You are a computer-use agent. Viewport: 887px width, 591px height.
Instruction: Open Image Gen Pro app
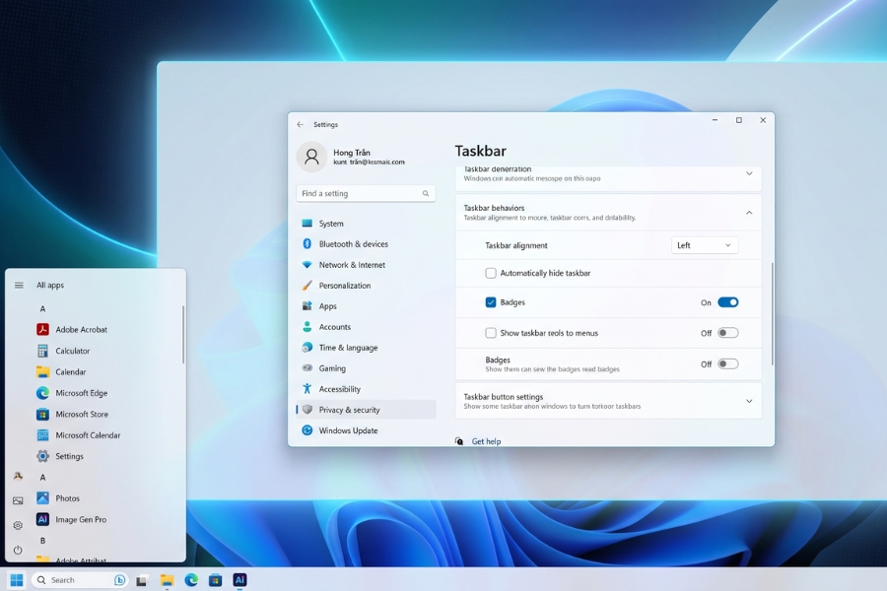[x=71, y=519]
